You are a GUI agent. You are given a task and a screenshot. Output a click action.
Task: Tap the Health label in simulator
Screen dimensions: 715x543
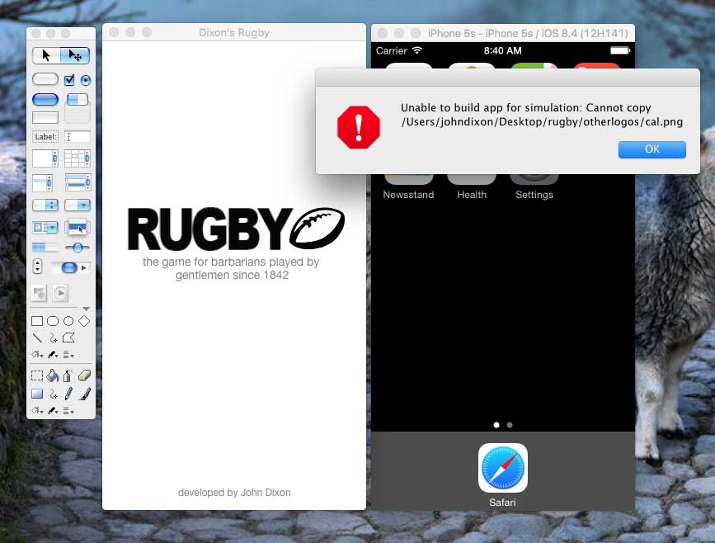[472, 195]
